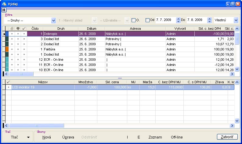Click the checkmark column header in upper table
This screenshot has height=144, width=242.
24,29
